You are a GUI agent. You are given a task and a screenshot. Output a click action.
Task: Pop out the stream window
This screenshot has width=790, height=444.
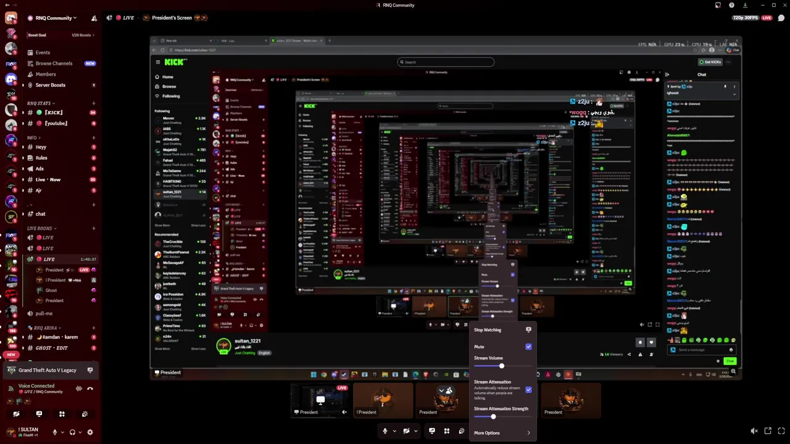768,431
